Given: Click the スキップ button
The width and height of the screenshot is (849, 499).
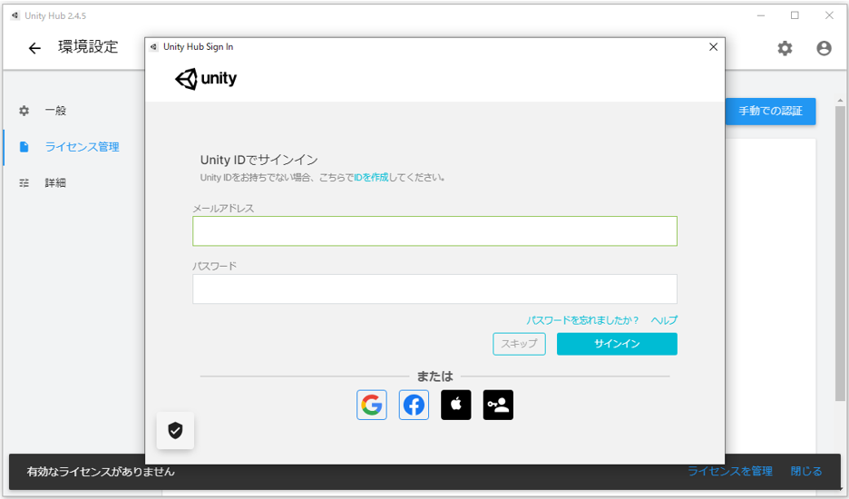Looking at the screenshot, I should 519,344.
